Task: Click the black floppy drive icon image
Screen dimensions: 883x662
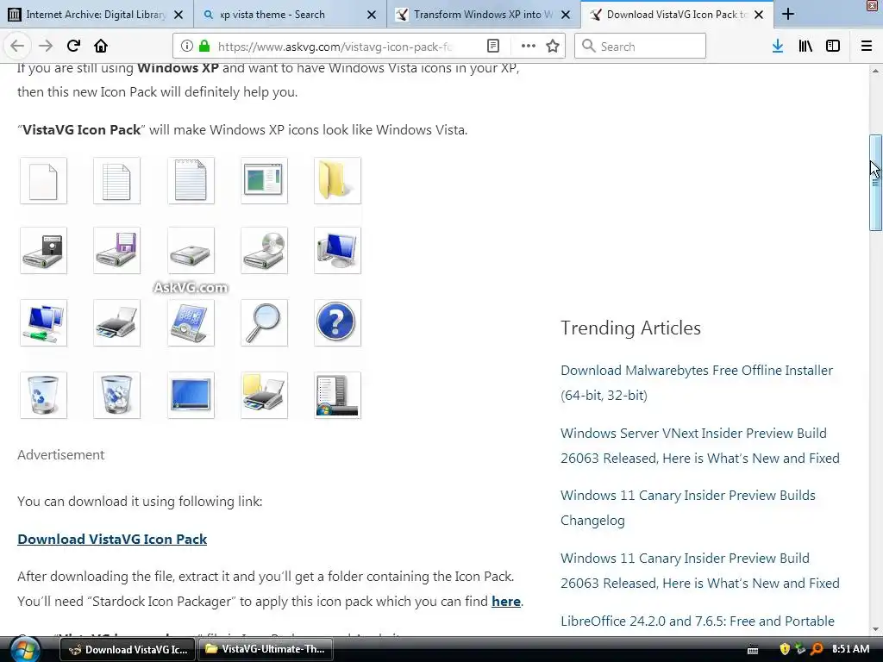Action: pos(43,251)
